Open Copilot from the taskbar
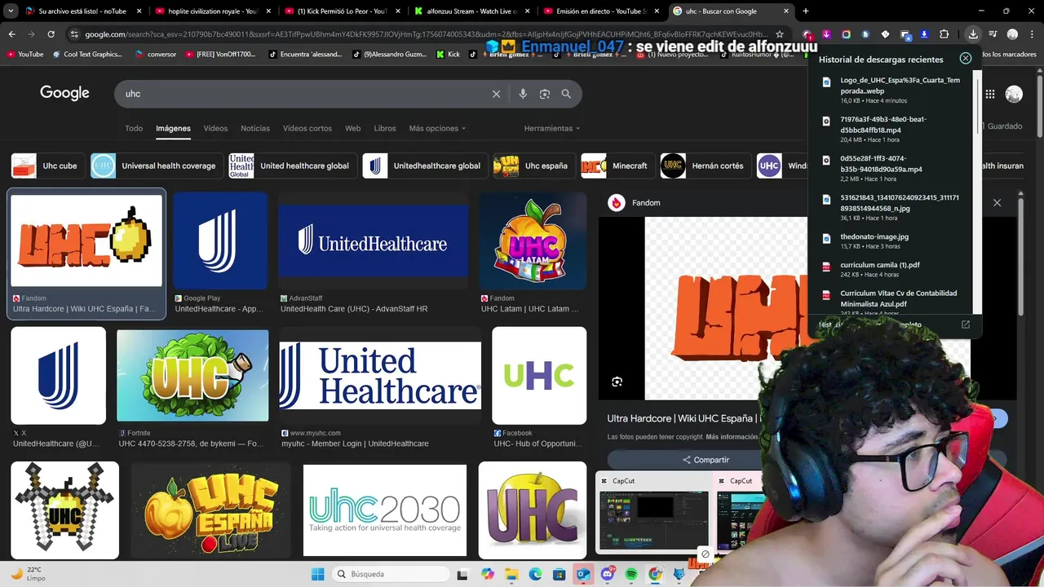The height and width of the screenshot is (587, 1044). coord(488,574)
